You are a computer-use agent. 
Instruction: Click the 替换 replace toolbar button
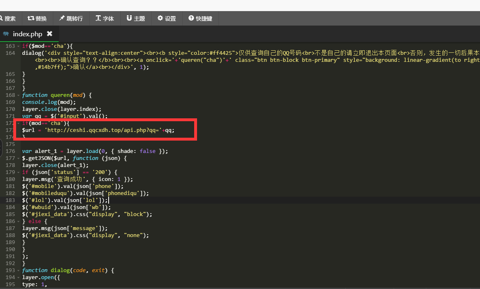(37, 19)
